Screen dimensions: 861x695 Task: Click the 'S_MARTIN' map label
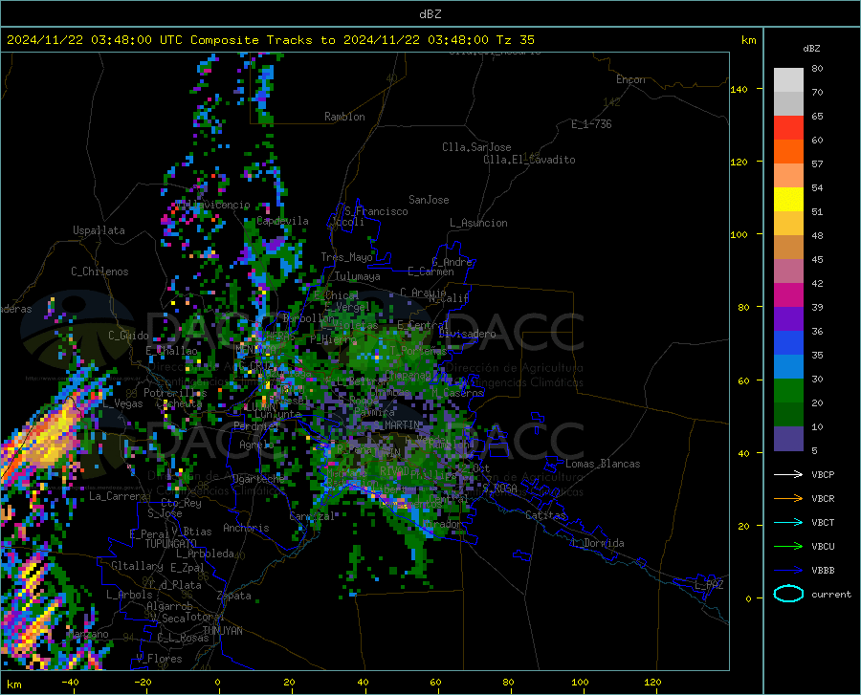click(398, 424)
